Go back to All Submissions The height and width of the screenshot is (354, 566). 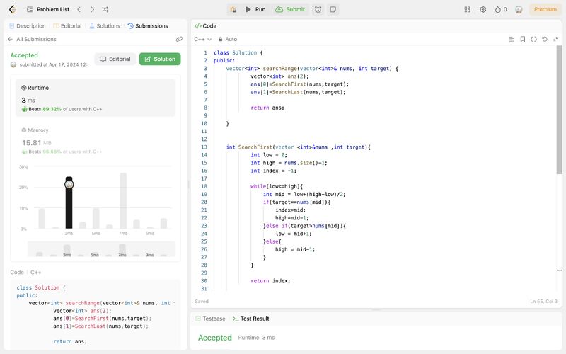pyautogui.click(x=32, y=39)
